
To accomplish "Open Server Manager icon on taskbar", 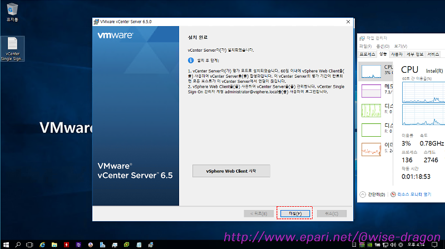I will click(102, 245).
